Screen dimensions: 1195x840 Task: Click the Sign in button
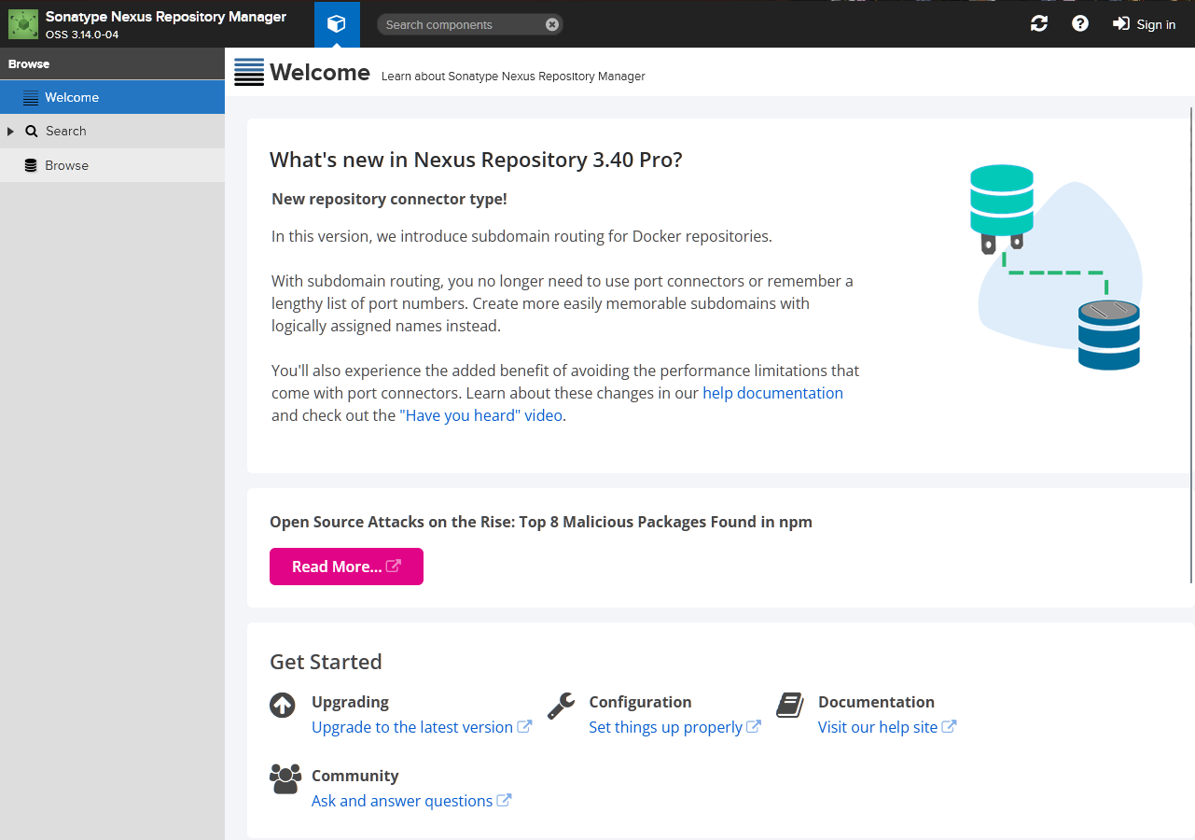pyautogui.click(x=1145, y=24)
